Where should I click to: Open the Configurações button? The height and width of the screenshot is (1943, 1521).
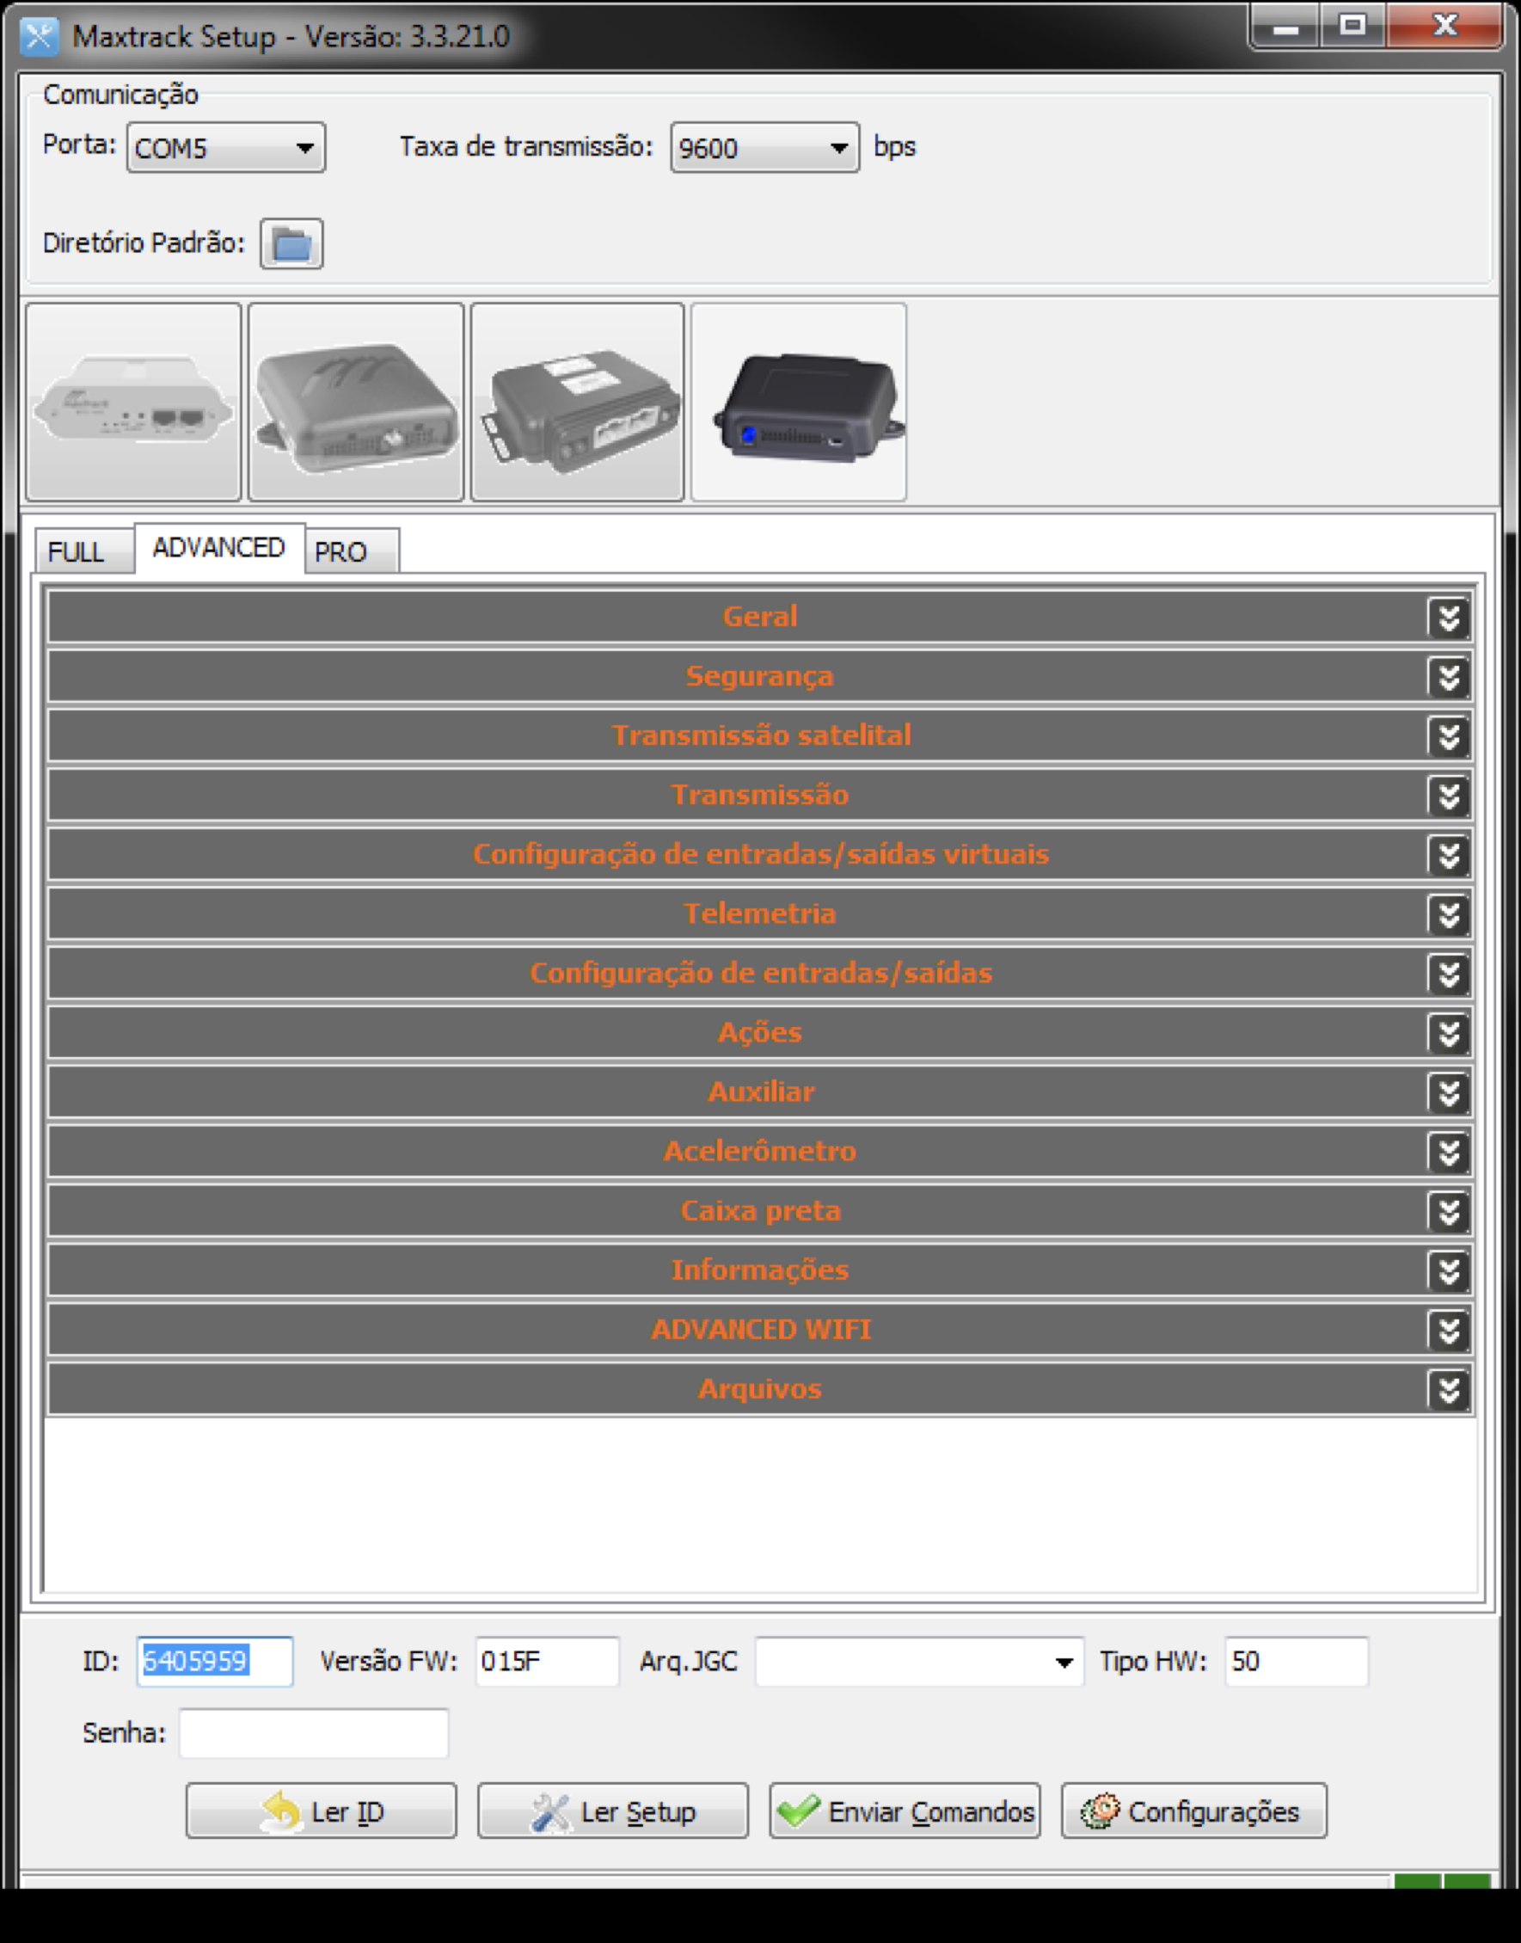[x=1194, y=1811]
